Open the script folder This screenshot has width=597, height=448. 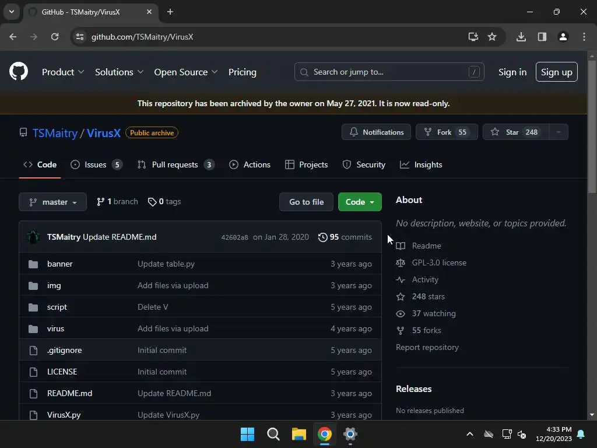(57, 307)
